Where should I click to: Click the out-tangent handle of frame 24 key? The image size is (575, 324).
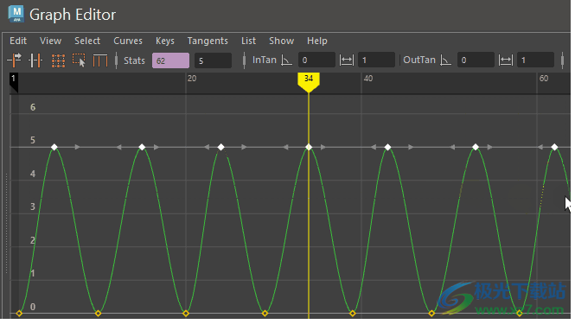pos(244,148)
